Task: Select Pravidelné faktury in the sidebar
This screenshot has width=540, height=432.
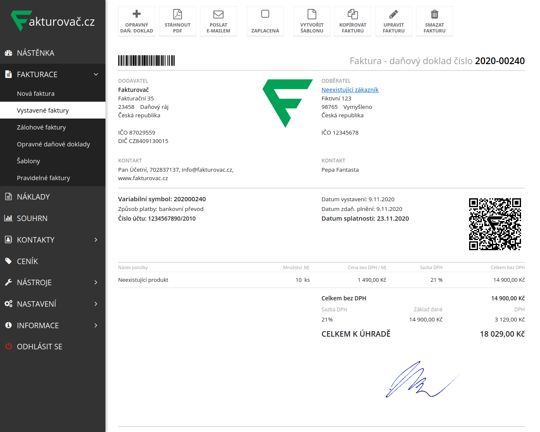Action: click(x=43, y=178)
